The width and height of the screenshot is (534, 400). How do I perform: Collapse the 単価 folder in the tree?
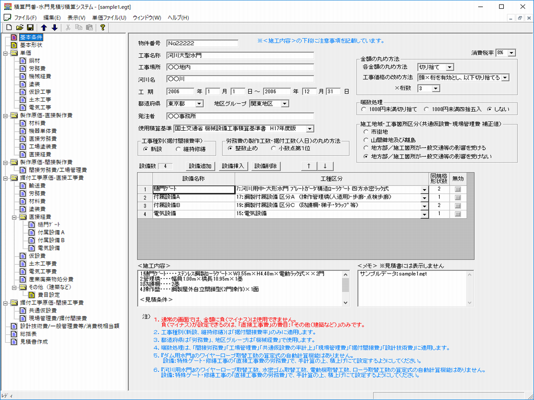pos(5,53)
